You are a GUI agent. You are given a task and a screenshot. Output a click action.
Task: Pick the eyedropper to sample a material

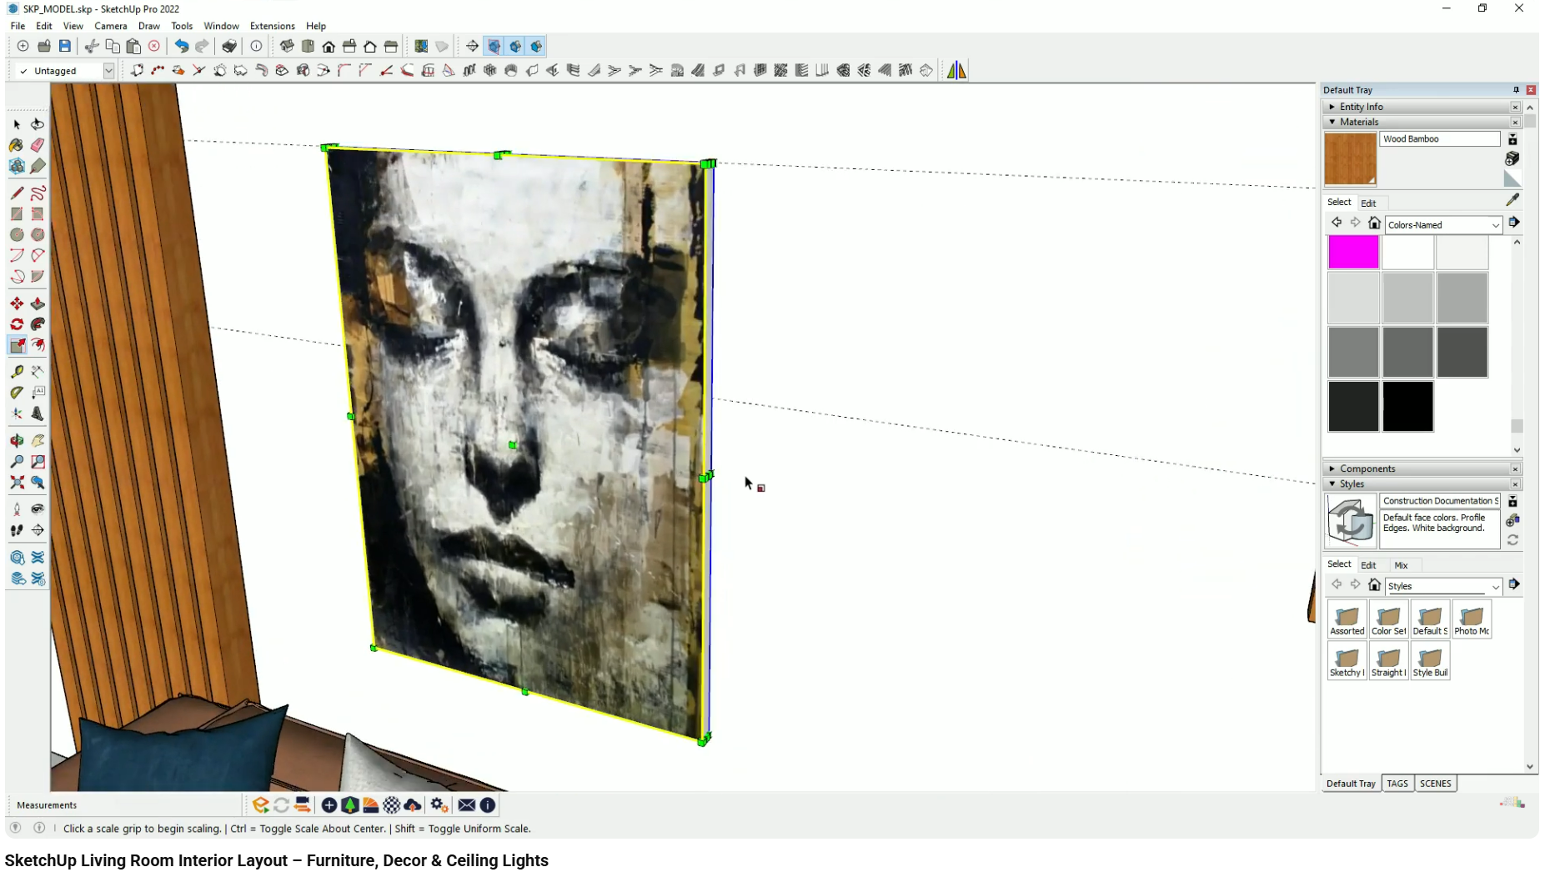tap(1513, 199)
